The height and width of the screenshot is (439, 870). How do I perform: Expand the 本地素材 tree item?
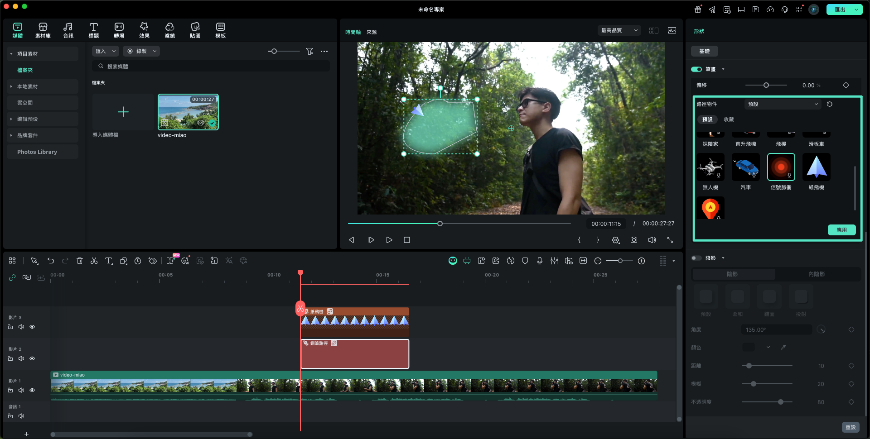11,86
